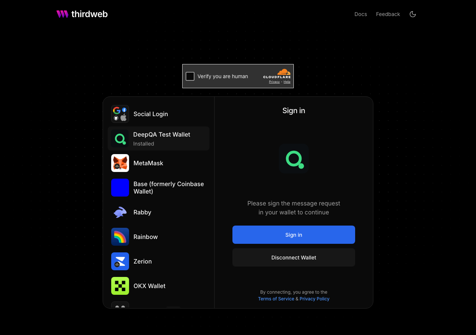Toggle the dark mode moon icon
Viewport: 476px width, 335px height.
point(413,14)
